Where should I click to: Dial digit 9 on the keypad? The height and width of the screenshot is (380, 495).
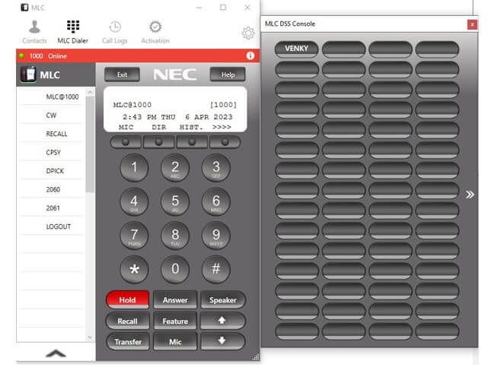[216, 236]
